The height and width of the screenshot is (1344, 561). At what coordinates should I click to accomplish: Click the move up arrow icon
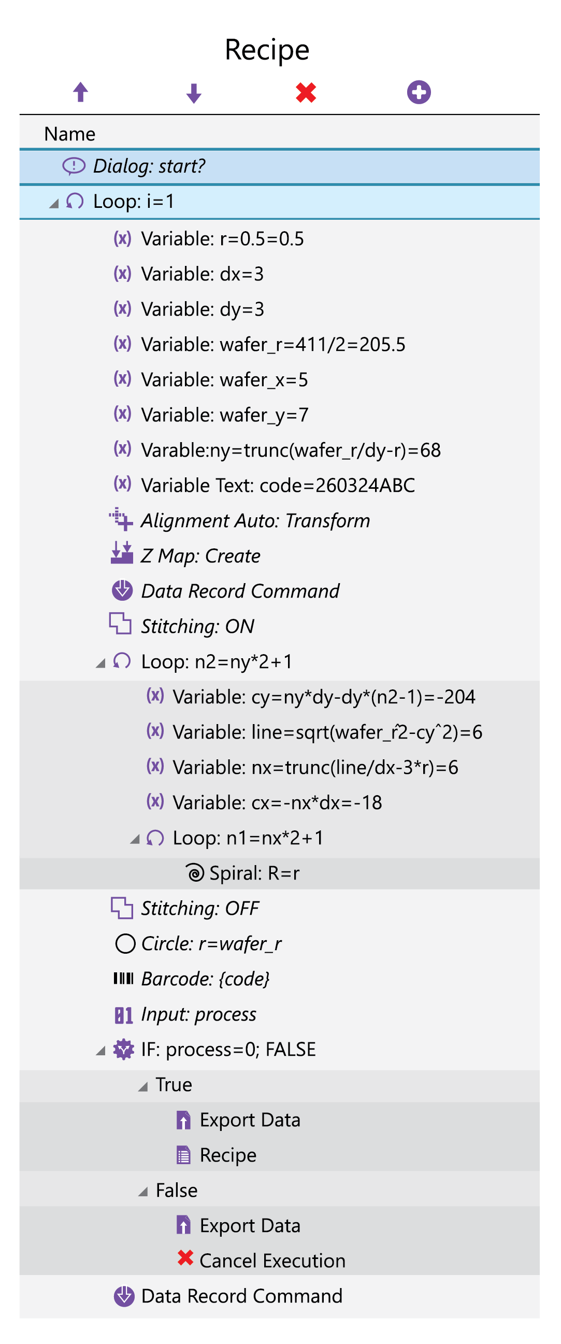pyautogui.click(x=80, y=92)
